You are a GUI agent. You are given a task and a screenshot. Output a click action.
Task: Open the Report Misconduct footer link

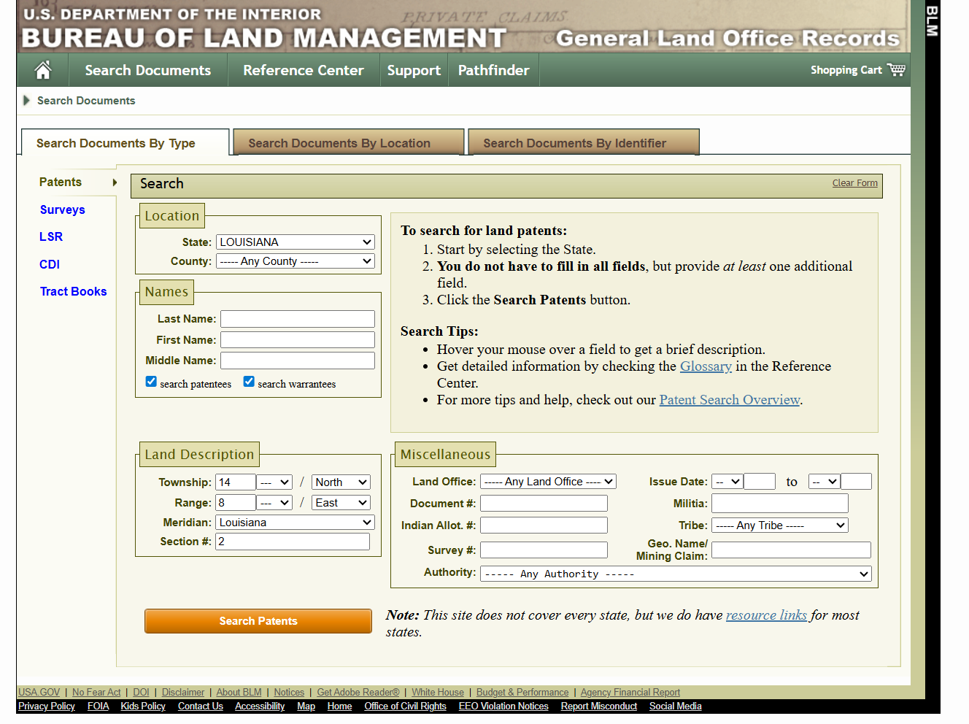pyautogui.click(x=599, y=706)
